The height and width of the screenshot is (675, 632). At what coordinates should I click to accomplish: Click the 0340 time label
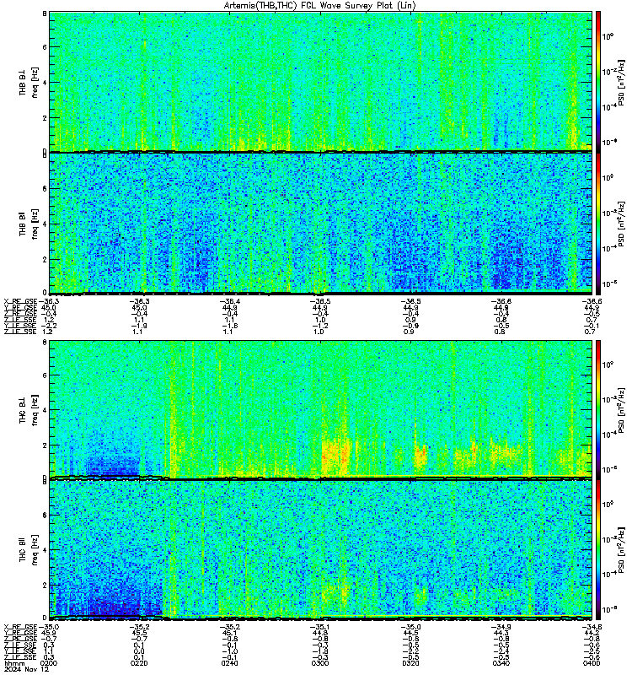coord(501,663)
